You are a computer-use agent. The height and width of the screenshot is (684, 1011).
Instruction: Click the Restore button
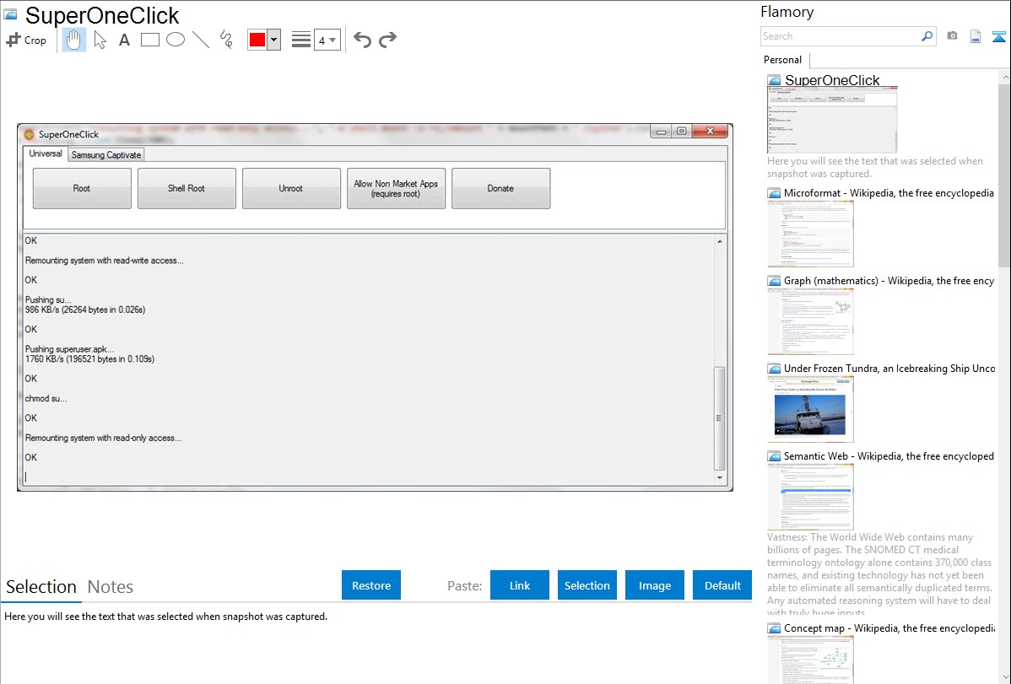[371, 585]
